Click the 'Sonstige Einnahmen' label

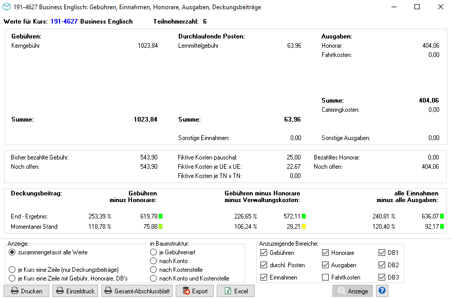204,138
